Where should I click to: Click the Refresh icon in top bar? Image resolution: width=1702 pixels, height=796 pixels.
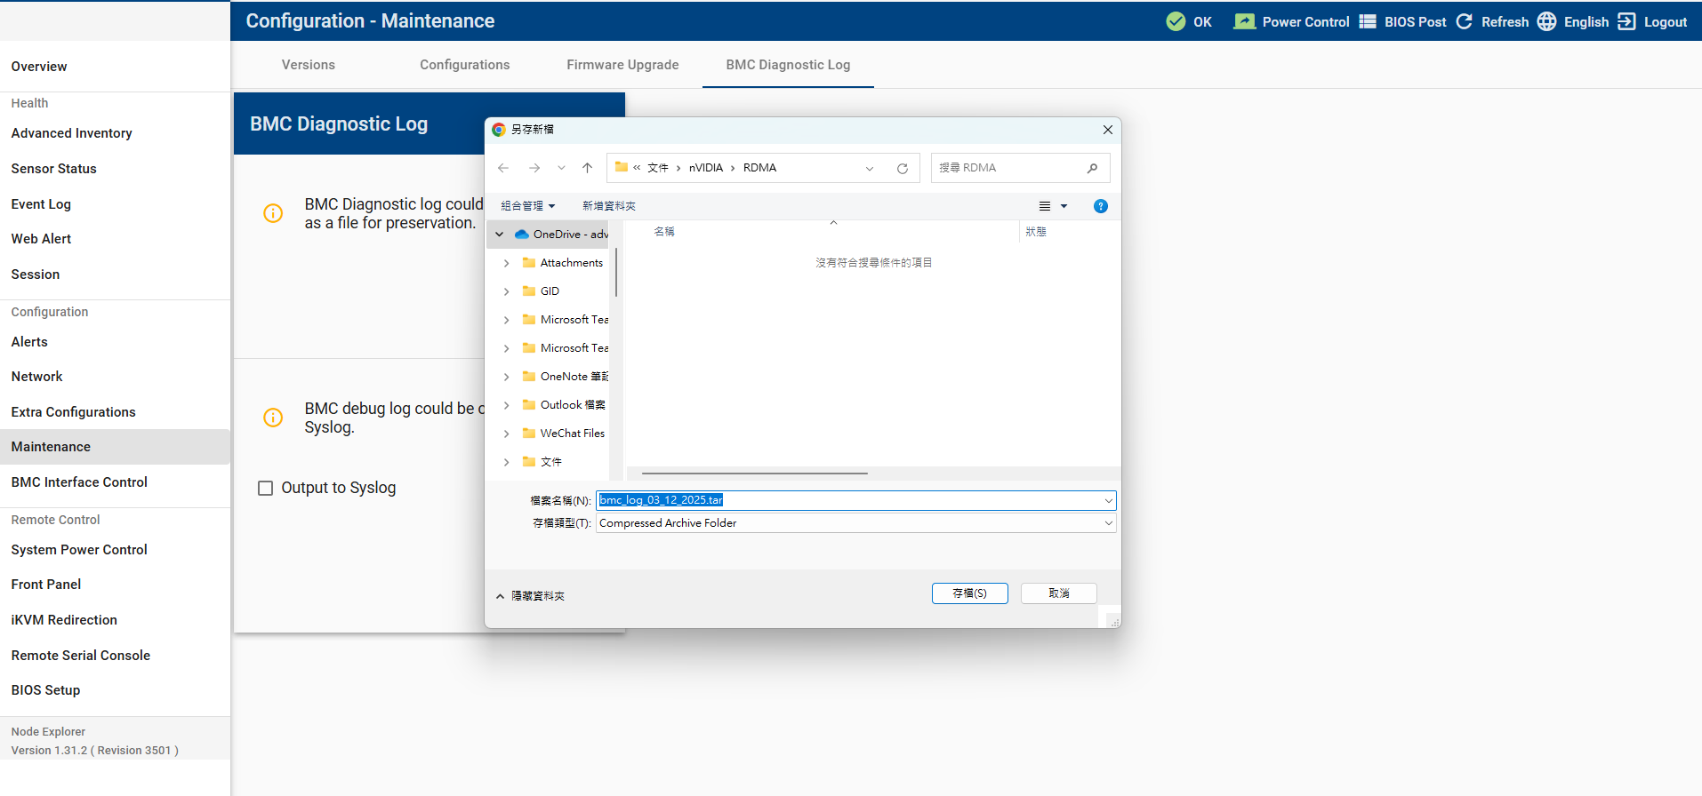pos(1465,21)
